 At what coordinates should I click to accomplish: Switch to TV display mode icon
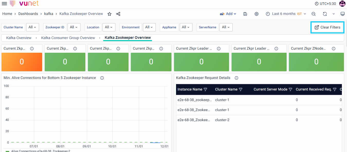342,14
